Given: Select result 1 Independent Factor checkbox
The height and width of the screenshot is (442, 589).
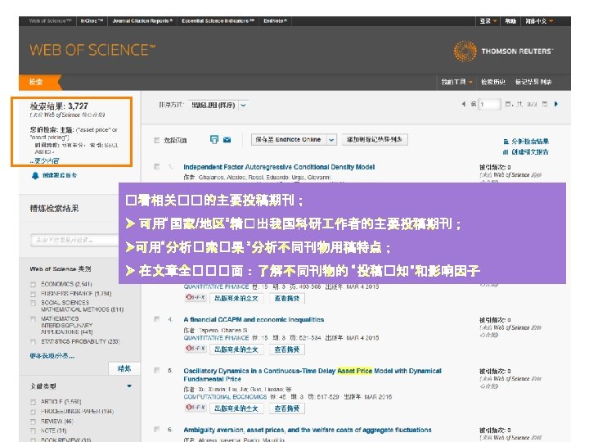Looking at the screenshot, I should (x=157, y=166).
